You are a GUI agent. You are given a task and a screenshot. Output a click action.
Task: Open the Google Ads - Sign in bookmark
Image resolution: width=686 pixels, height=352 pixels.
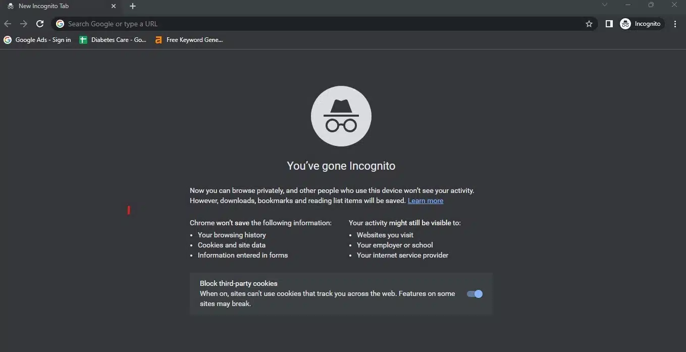point(37,40)
